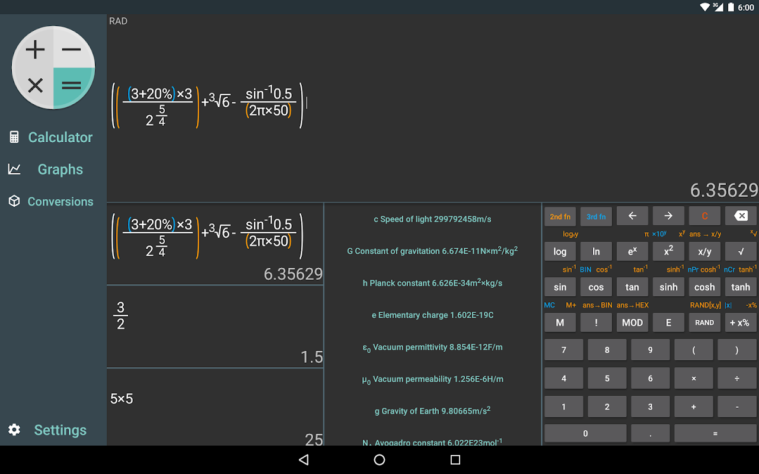Tap digit 2
The image size is (759, 474).
(x=607, y=406)
